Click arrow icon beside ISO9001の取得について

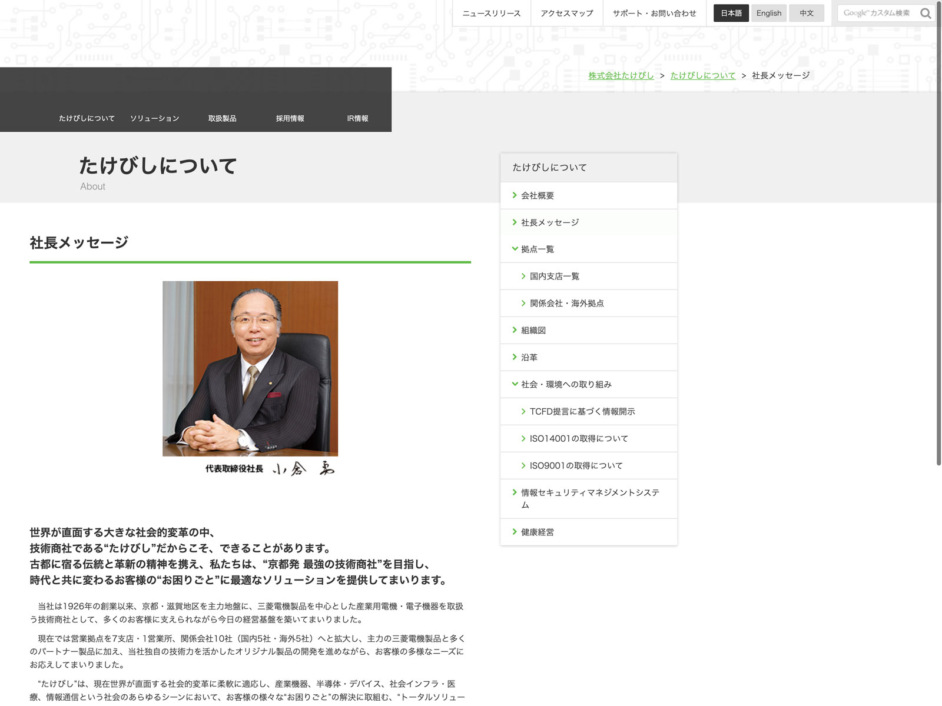(523, 465)
